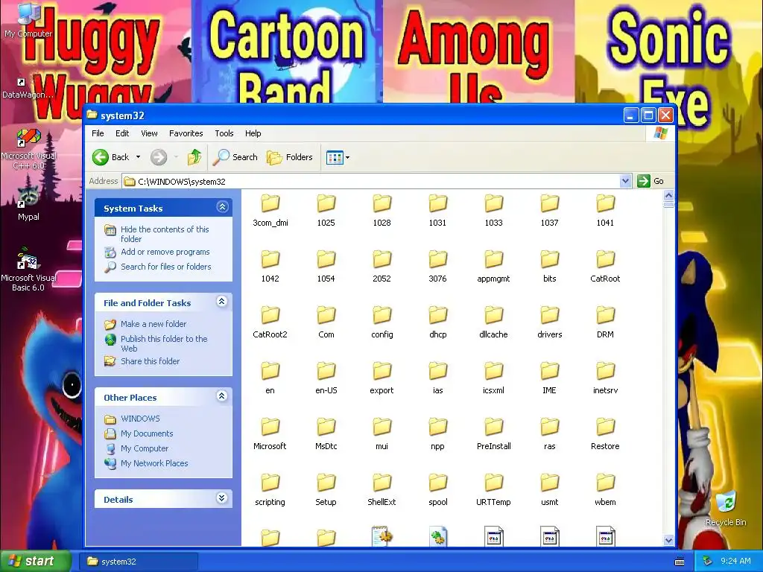Select the en-US folder icon
Screen dimensions: 763x572
click(326, 372)
